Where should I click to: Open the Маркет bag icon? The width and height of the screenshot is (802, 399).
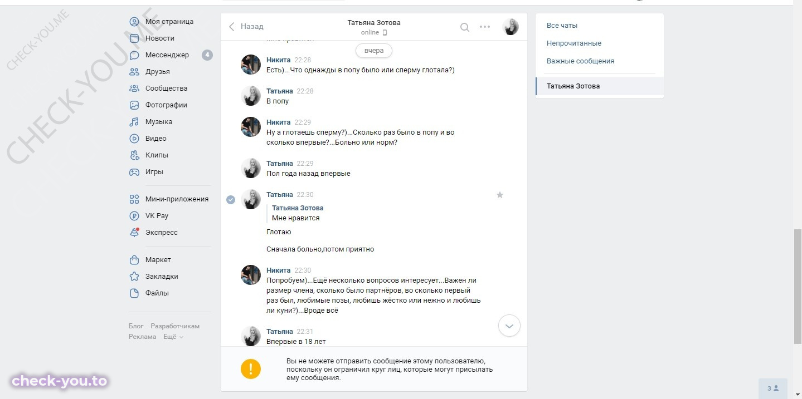click(x=134, y=260)
